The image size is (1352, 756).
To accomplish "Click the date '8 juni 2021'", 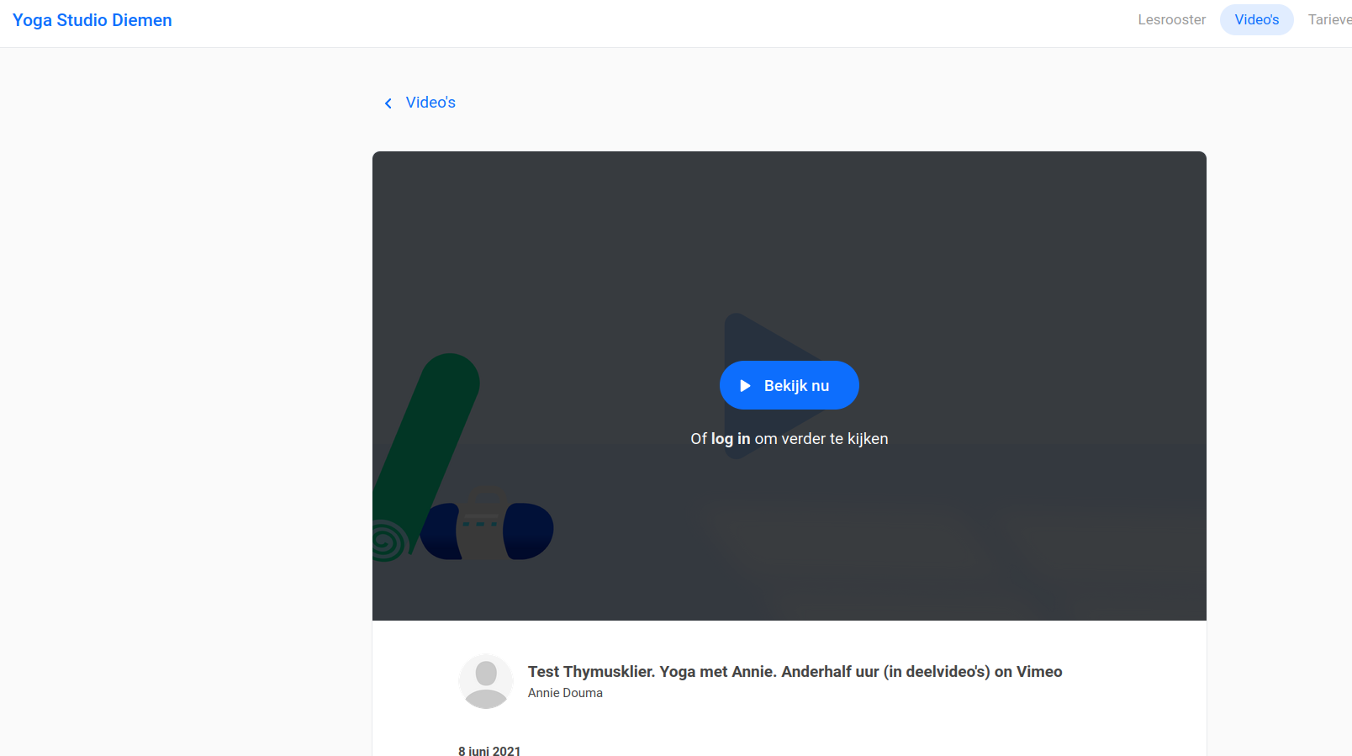I will [x=489, y=751].
